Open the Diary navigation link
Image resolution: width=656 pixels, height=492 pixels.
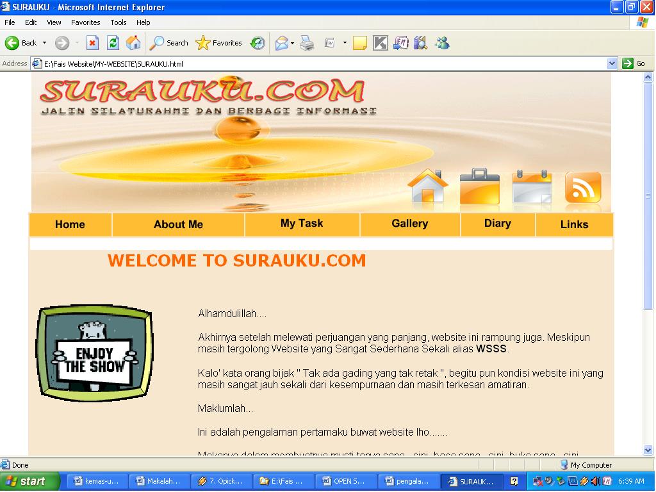[x=497, y=224]
